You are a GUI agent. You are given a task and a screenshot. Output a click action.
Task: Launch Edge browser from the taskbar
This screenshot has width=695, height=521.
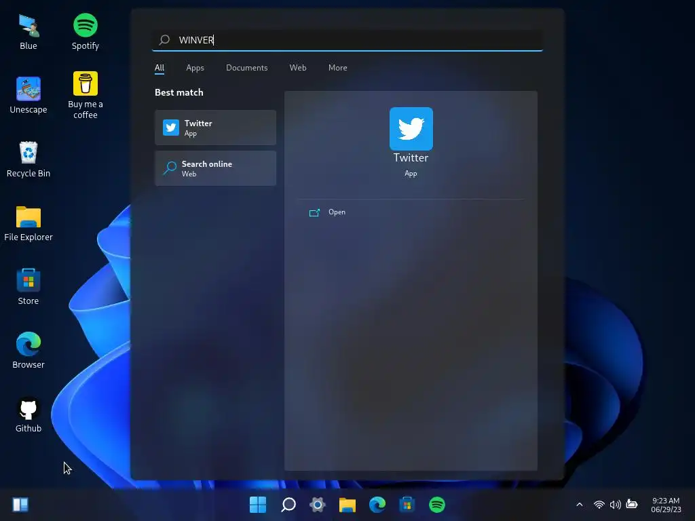point(377,505)
